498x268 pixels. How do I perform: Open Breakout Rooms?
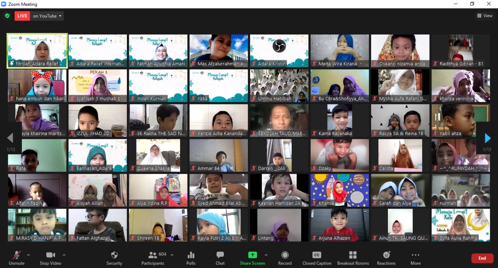pyautogui.click(x=353, y=258)
